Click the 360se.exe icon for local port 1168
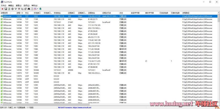 2,19
